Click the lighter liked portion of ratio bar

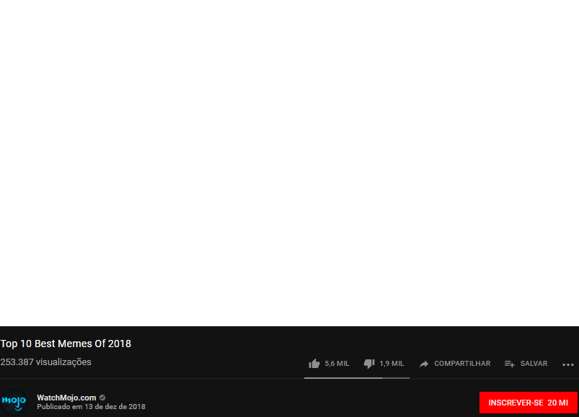tap(343, 378)
